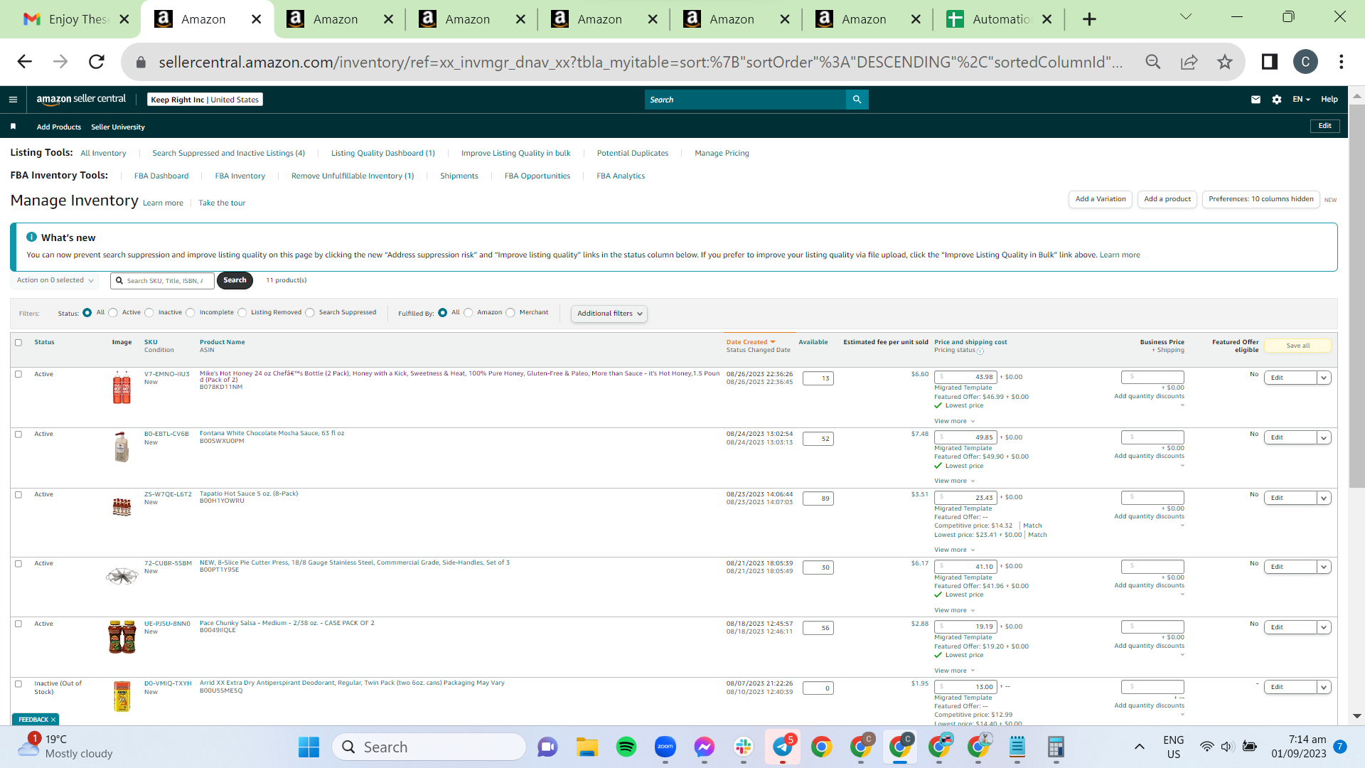Open the messages envelope icon
Screen dimensions: 1365x768
click(1256, 100)
